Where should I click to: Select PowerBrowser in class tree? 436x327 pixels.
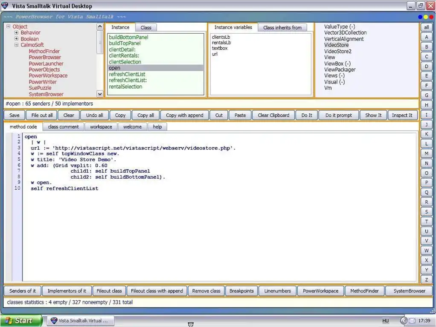tap(45, 57)
